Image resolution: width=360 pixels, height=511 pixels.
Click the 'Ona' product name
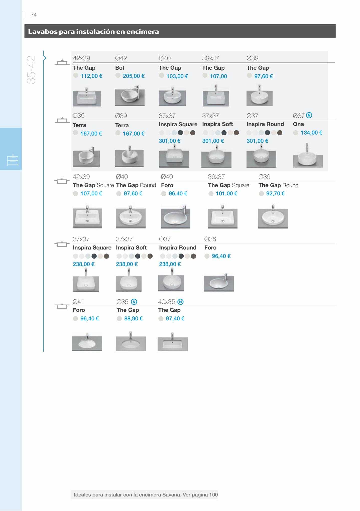click(x=298, y=124)
